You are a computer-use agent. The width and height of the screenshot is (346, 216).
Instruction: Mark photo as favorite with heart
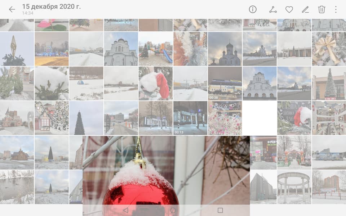[x=289, y=9]
